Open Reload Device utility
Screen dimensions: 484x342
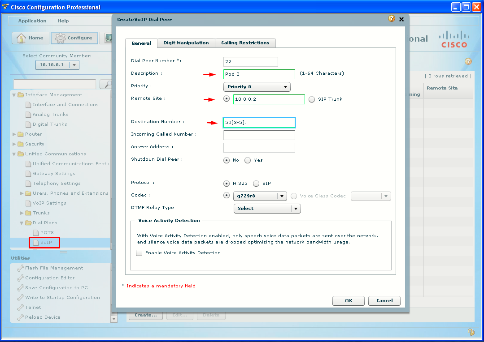click(43, 317)
